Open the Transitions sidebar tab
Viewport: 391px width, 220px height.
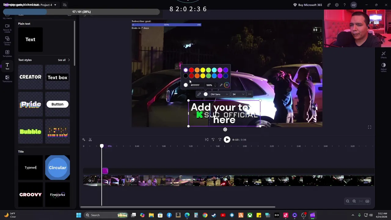(x=7, y=79)
